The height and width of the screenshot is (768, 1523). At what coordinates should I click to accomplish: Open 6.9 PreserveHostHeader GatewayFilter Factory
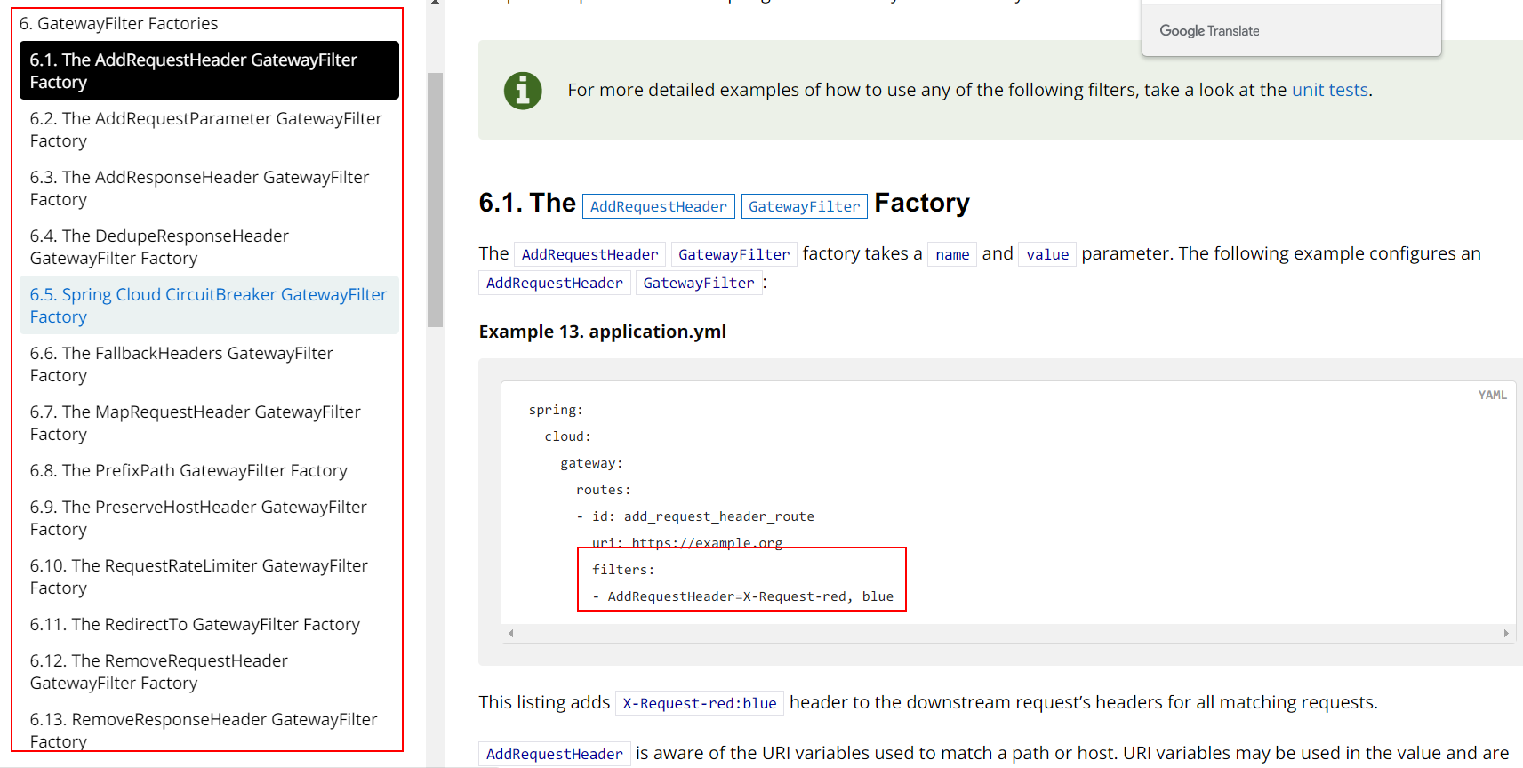tap(209, 517)
